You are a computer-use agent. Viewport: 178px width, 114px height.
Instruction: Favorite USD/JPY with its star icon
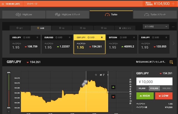click(x=37, y=37)
